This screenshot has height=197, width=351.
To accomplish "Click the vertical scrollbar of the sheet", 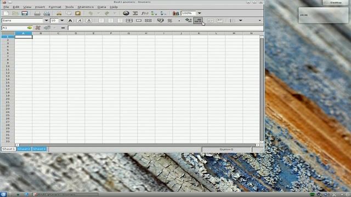I will pyautogui.click(x=262, y=89).
